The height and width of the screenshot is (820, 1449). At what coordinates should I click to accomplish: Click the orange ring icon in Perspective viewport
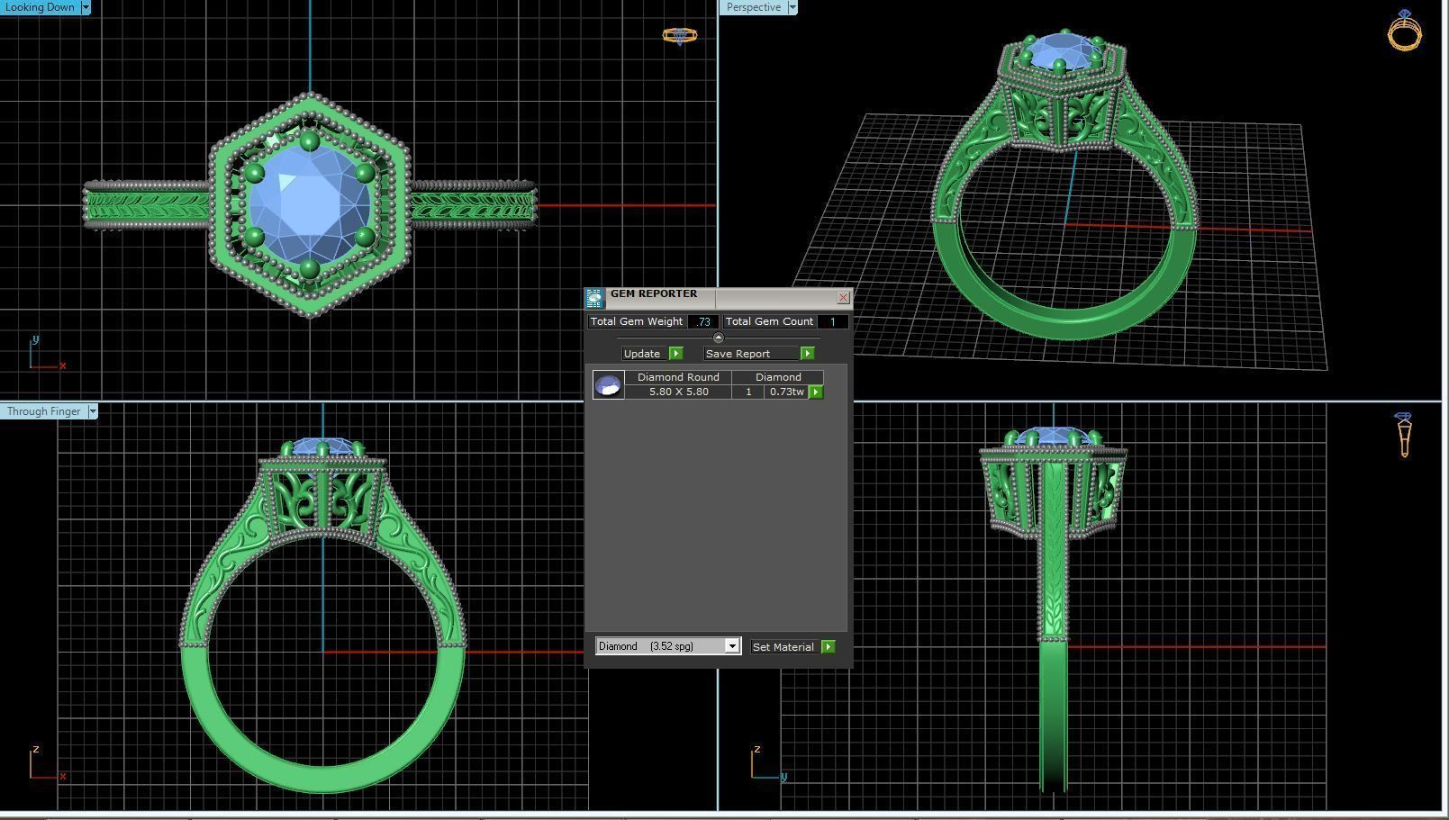pyautogui.click(x=1404, y=30)
